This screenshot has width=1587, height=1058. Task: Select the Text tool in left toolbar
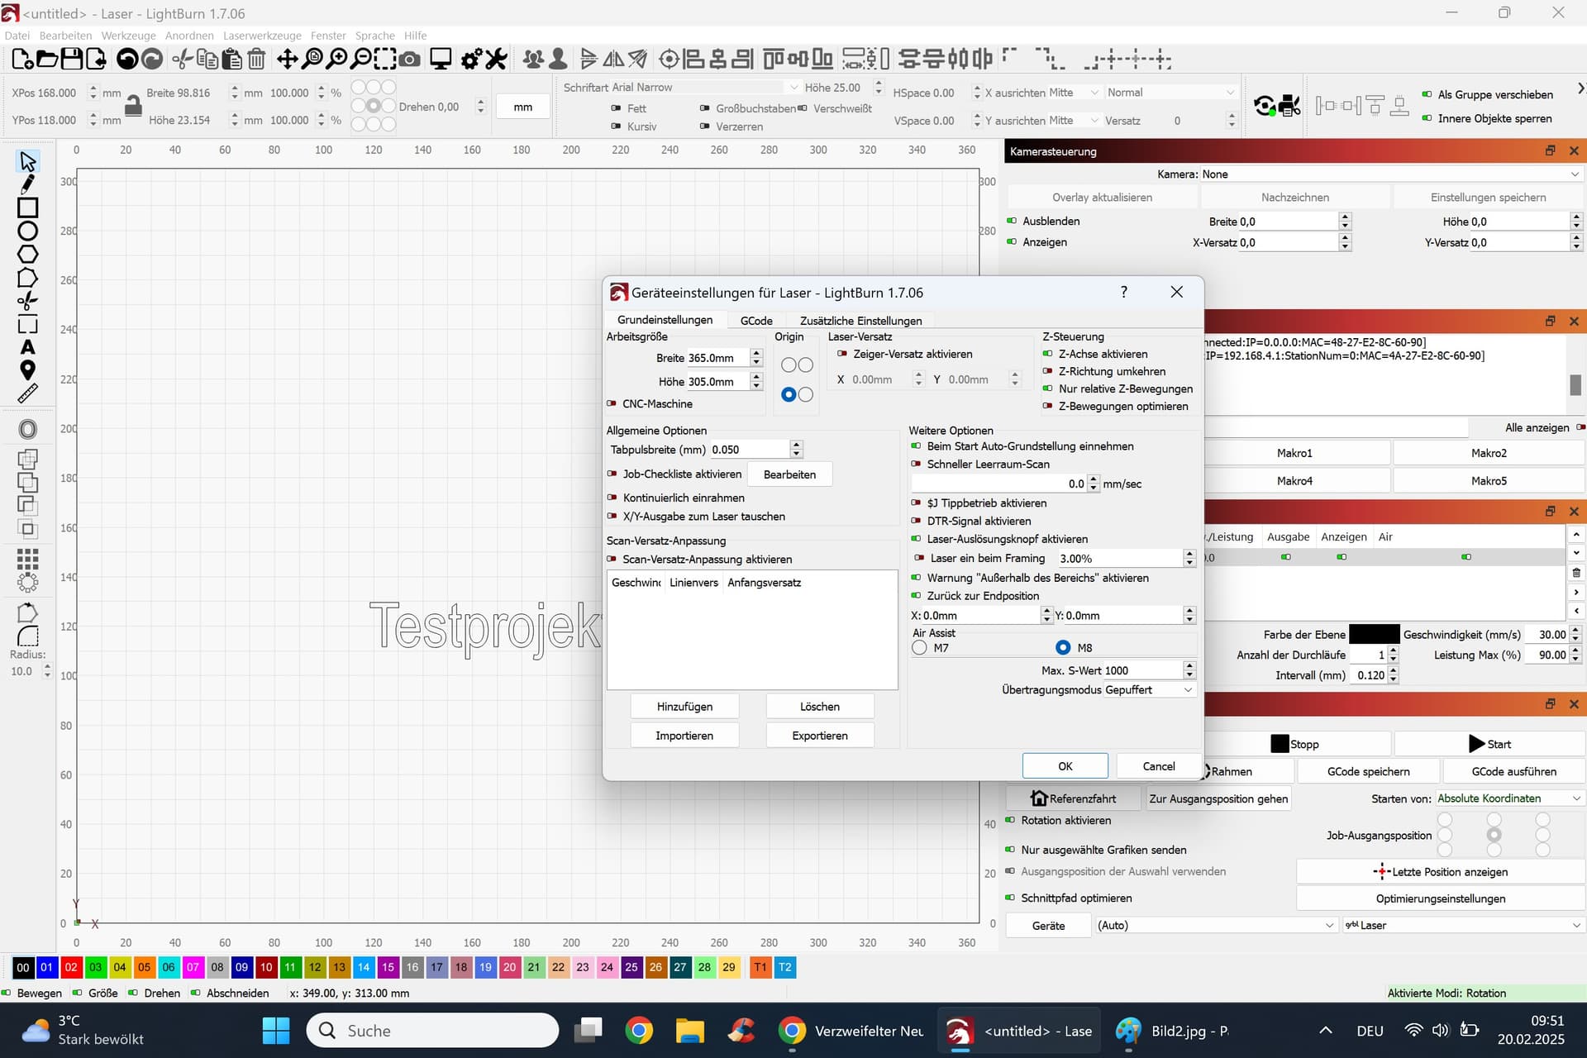[27, 347]
